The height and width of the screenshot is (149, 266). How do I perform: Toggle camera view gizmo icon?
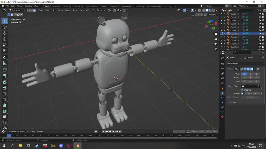coord(216,44)
